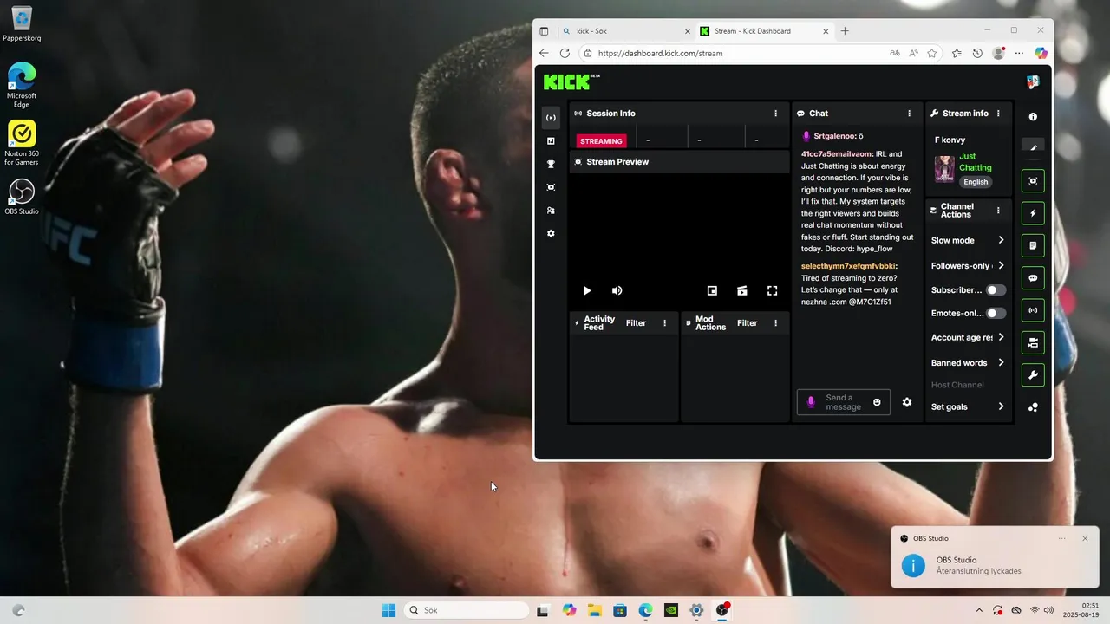1110x624 pixels.
Task: Open emoji picker in chat input
Action: (x=877, y=402)
